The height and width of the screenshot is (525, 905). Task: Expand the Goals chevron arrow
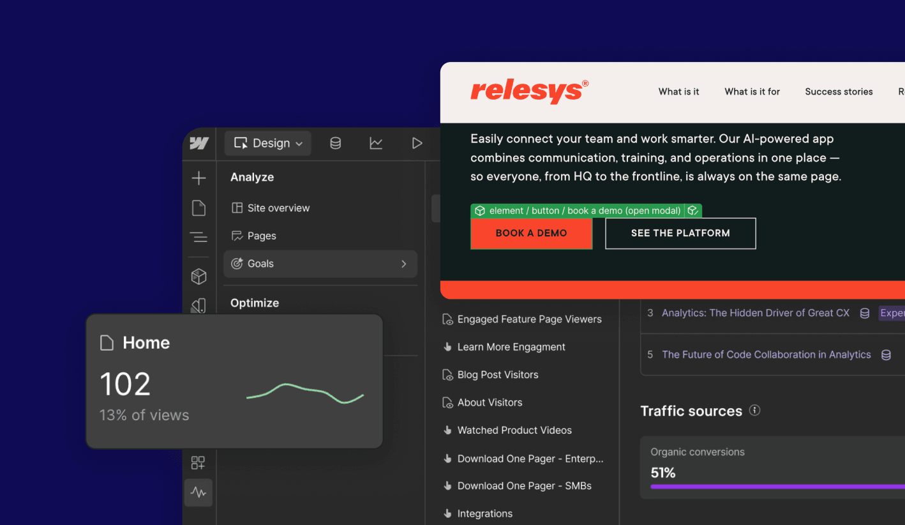[x=403, y=264]
